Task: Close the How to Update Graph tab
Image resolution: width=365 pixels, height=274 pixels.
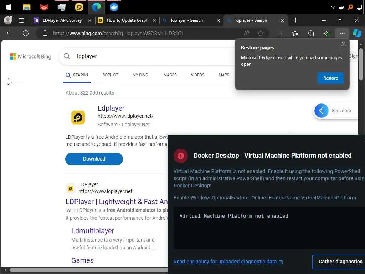Action: click(154, 20)
